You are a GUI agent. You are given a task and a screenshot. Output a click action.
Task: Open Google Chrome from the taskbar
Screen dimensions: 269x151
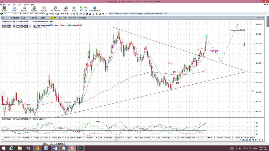click(x=37, y=148)
